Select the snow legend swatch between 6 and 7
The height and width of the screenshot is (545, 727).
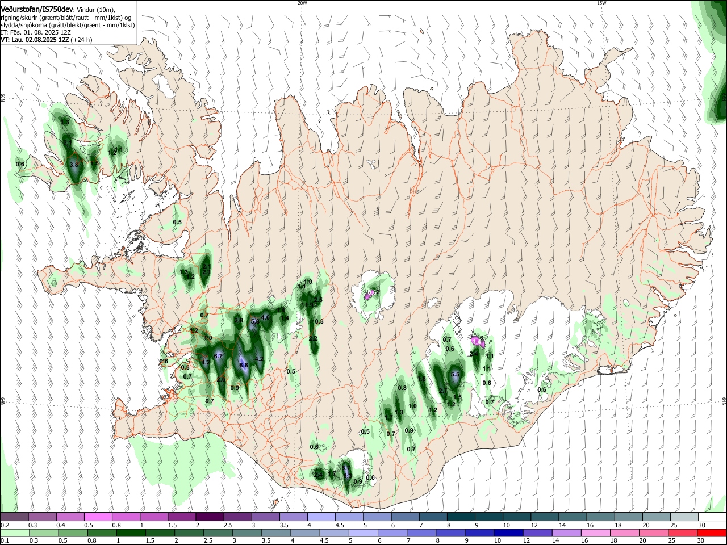405,517
